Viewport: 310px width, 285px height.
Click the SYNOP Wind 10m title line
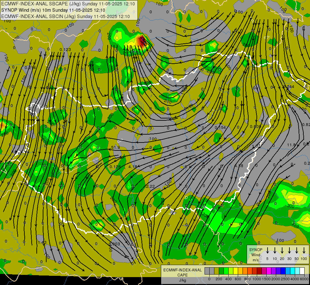(x=53, y=10)
